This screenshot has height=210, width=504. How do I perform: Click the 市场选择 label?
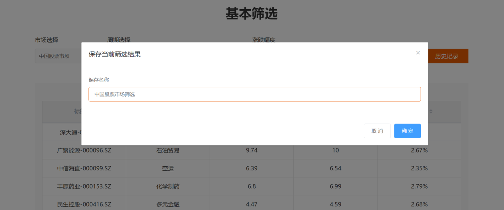(x=47, y=40)
